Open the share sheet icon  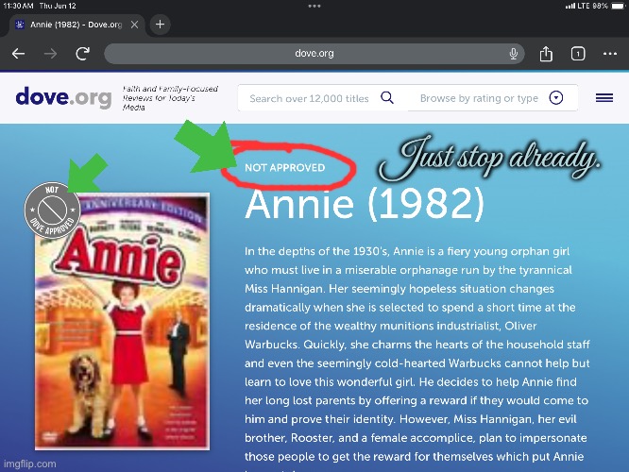point(546,53)
